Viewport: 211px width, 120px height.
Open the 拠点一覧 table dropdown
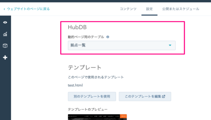[122, 45]
